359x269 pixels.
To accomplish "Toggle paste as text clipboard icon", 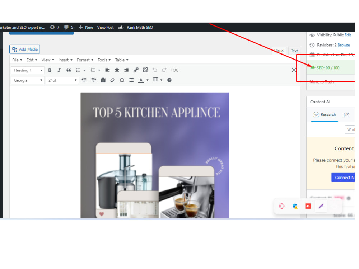I will coord(103,80).
